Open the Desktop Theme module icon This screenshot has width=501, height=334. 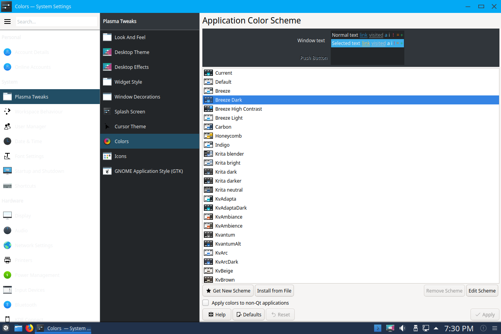107,52
